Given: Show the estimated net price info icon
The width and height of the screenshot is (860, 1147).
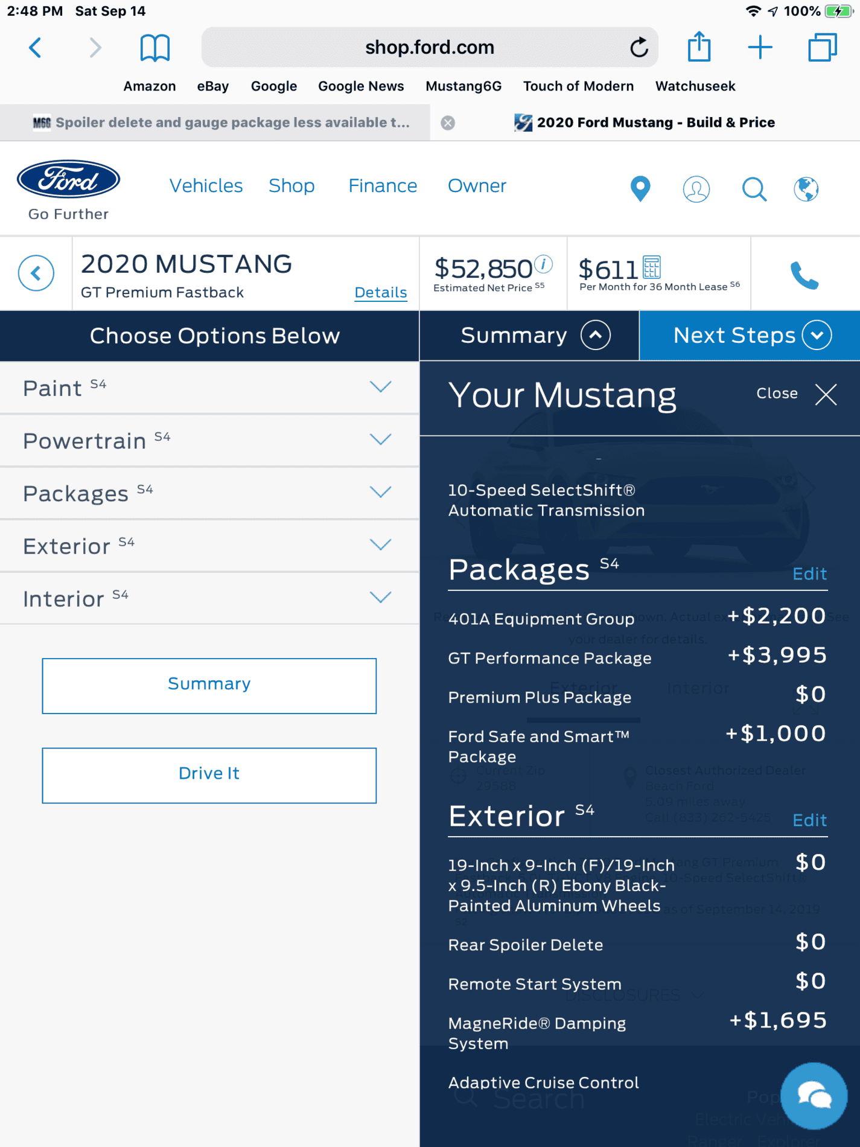Looking at the screenshot, I should coord(544,264).
